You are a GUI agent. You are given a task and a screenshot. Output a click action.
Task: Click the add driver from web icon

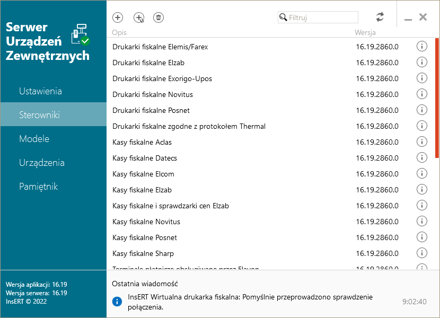(139, 17)
